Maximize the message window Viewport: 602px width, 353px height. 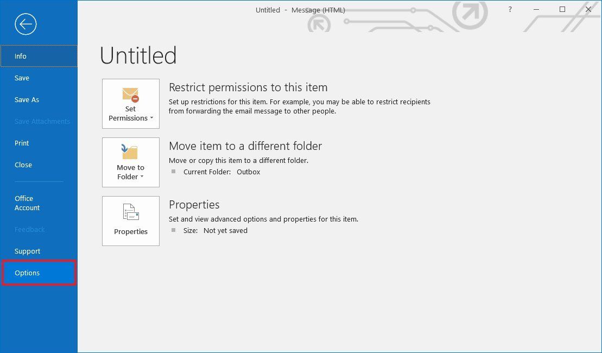click(562, 10)
